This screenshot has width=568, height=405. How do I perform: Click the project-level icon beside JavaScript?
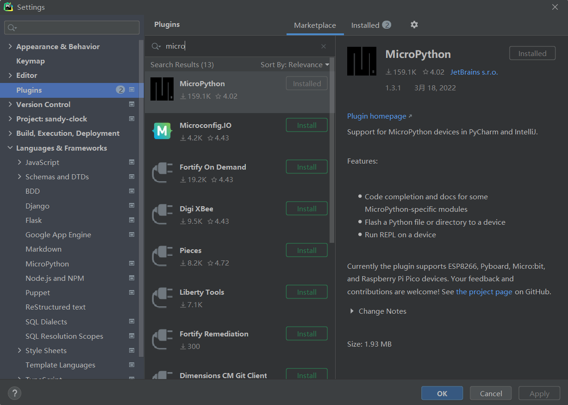click(132, 162)
